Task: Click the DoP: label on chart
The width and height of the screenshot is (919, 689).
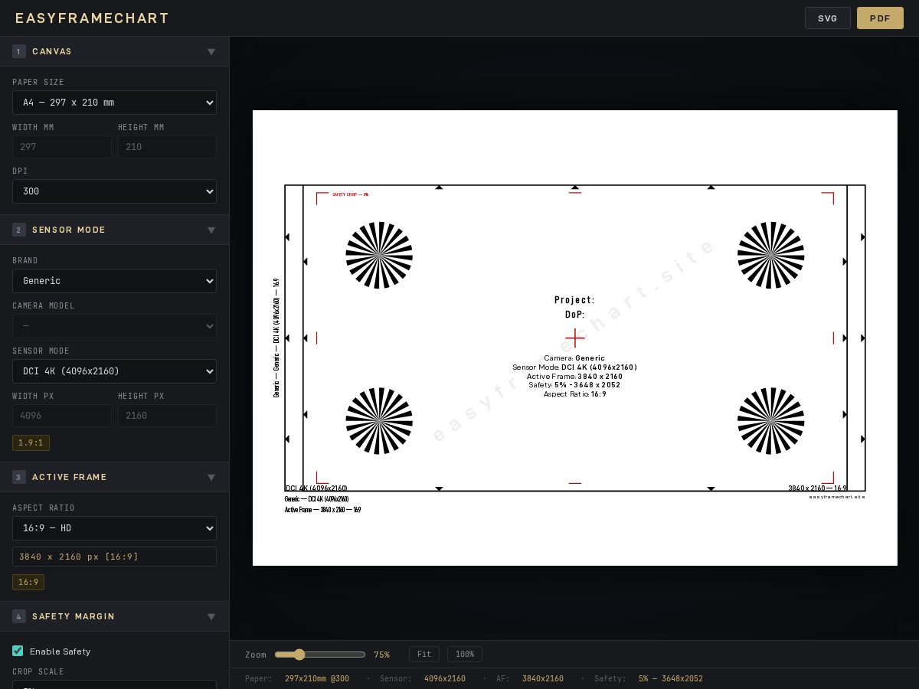Action: [x=574, y=315]
